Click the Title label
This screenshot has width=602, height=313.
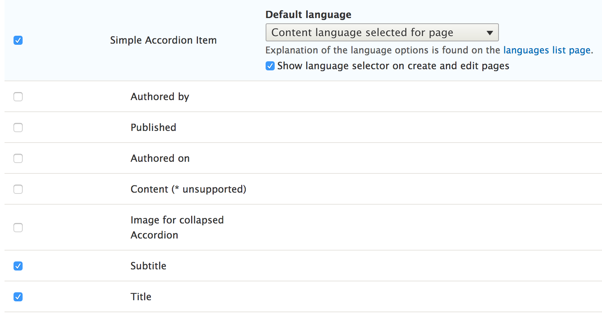(141, 297)
